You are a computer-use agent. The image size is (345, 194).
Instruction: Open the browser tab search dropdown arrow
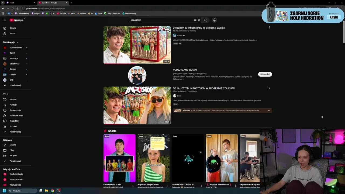(x=2, y=3)
